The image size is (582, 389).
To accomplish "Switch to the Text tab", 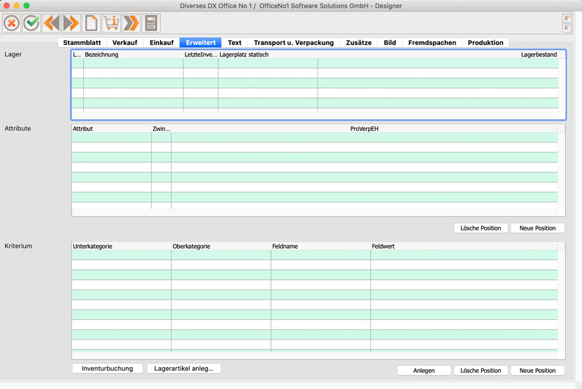I will coord(235,43).
